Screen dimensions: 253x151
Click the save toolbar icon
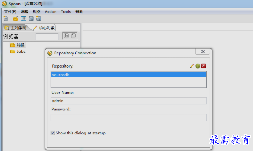click(x=31, y=18)
